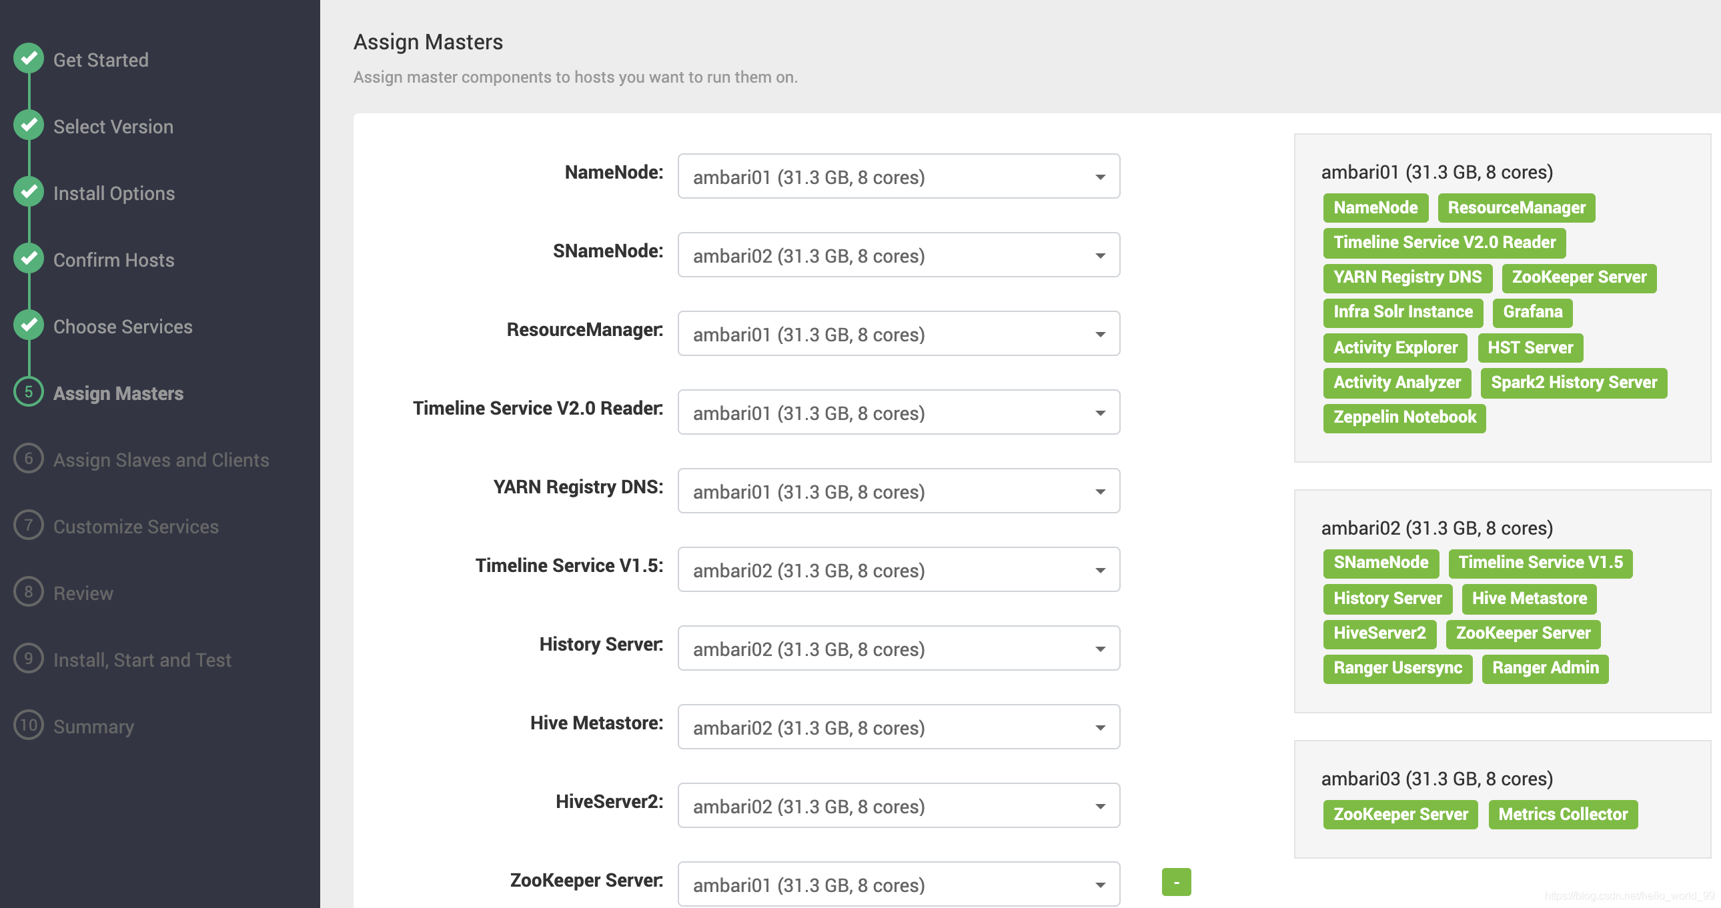Image resolution: width=1721 pixels, height=908 pixels.
Task: Click Activity Analyzer tag
Action: click(x=1397, y=382)
